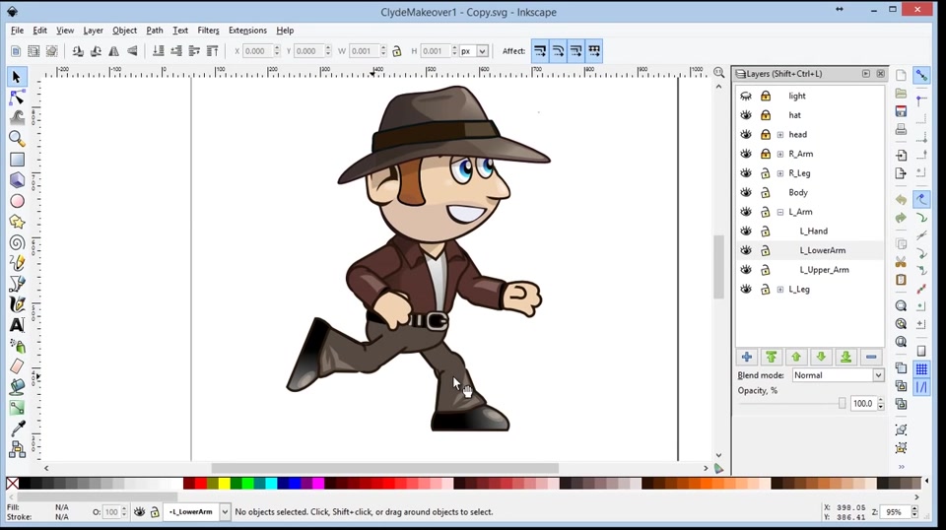The height and width of the screenshot is (530, 946).
Task: Show the hidden light layer
Action: click(x=746, y=96)
